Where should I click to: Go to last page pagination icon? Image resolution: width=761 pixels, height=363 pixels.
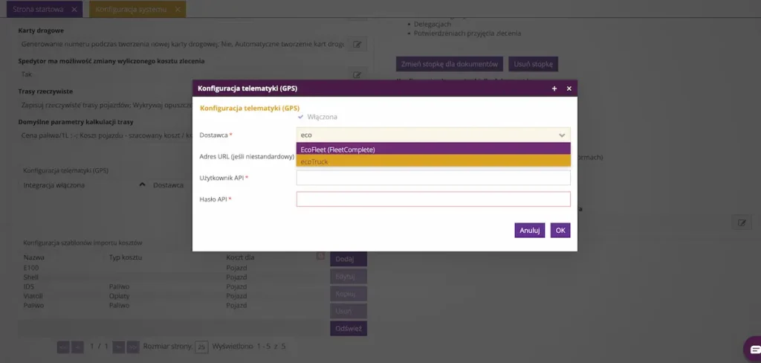(x=132, y=347)
